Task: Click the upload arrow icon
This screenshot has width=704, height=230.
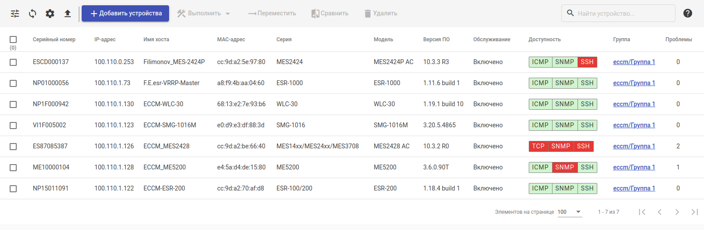Action: (x=68, y=14)
